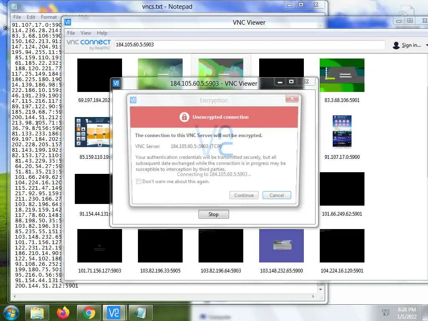Screen dimensions: 428x321
Task: Click the VNC Server address 184.105.60.5::5903 text
Action: coord(196,146)
